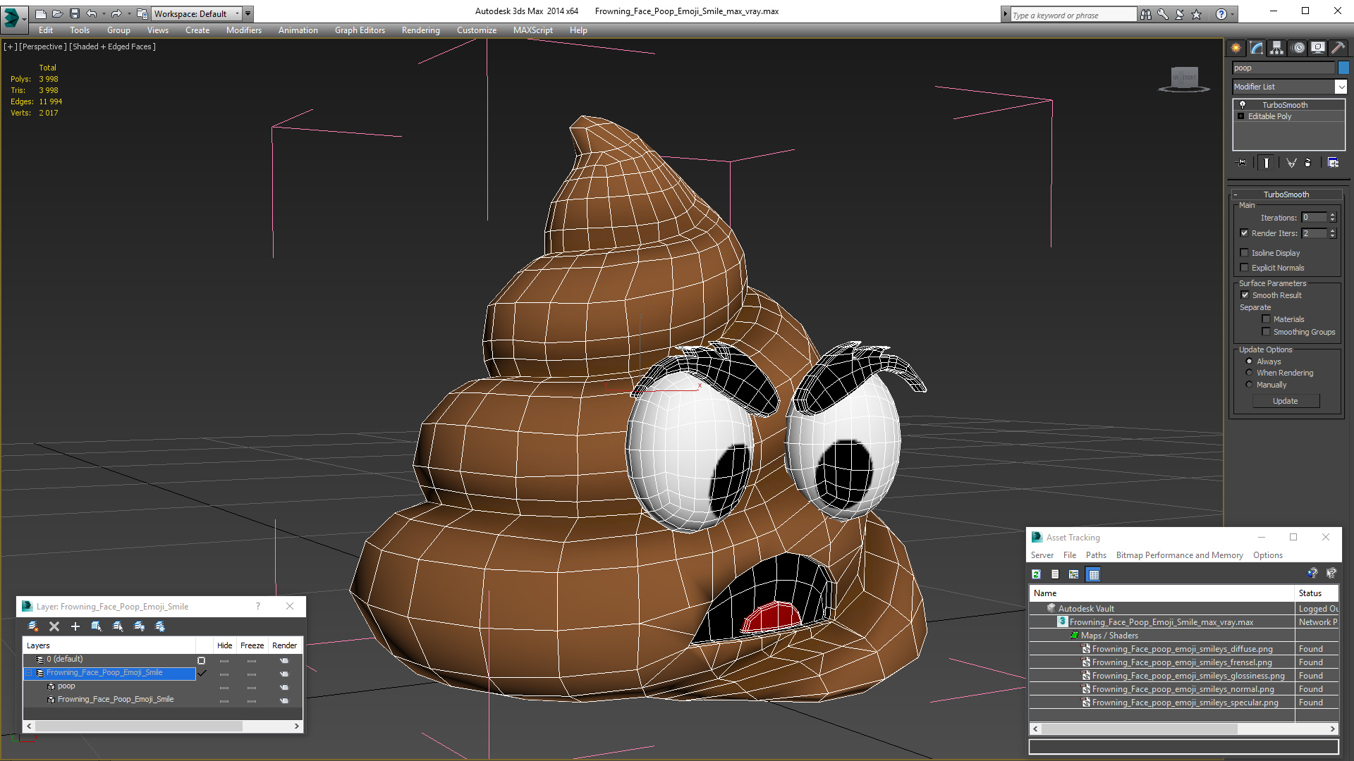1354x761 pixels.
Task: Switch to the Motion command panel
Action: [1298, 48]
